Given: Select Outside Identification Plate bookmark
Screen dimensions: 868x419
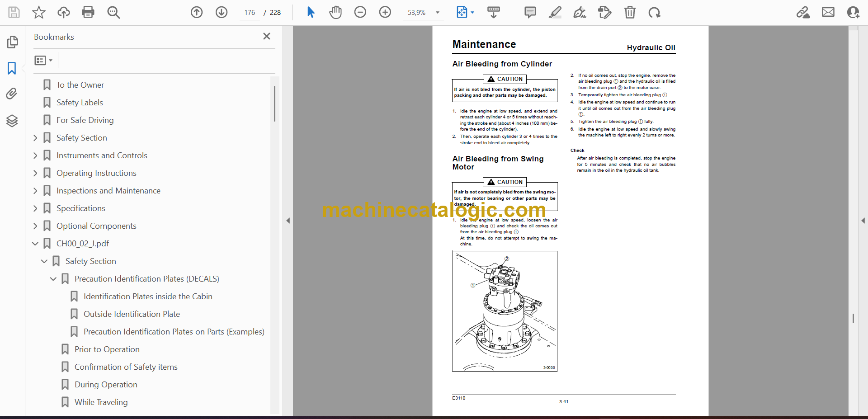Looking at the screenshot, I should click(132, 314).
